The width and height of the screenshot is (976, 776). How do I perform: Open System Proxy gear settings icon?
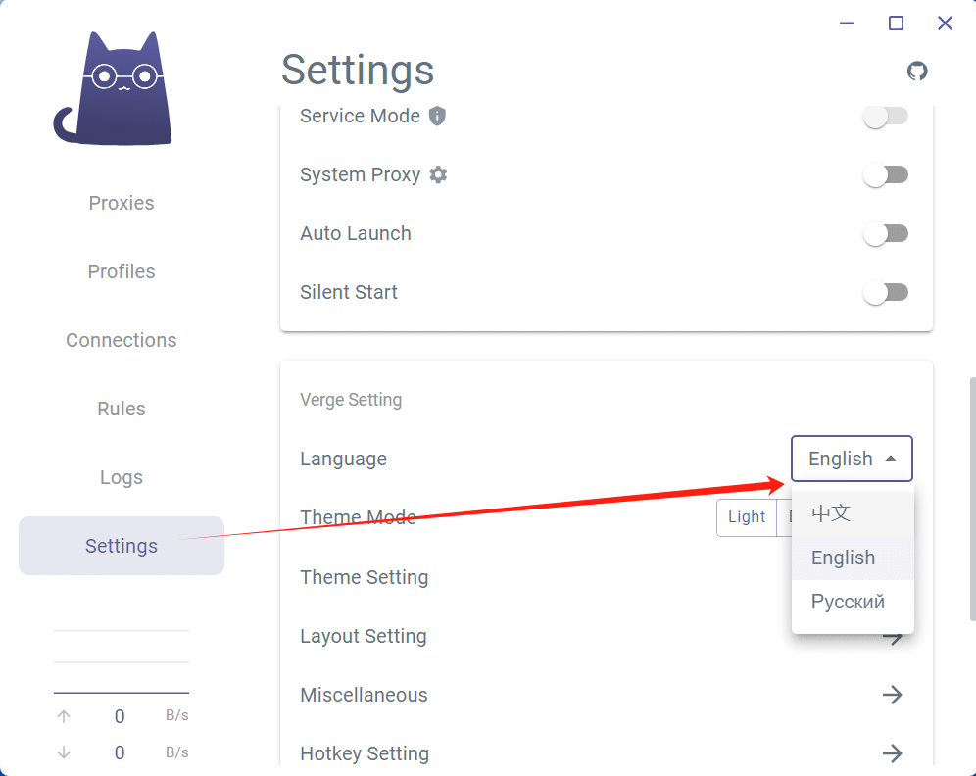point(438,174)
